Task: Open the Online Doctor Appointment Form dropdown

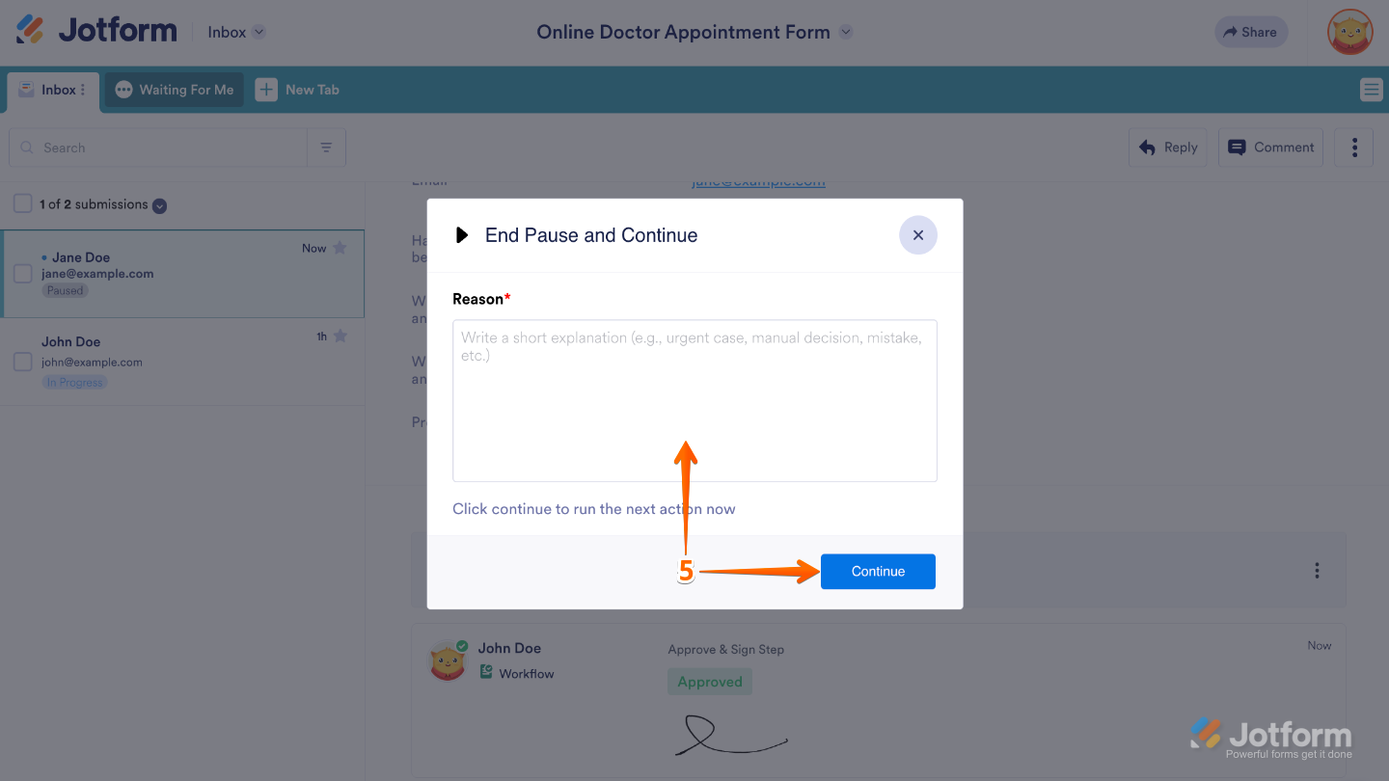Action: 846,31
